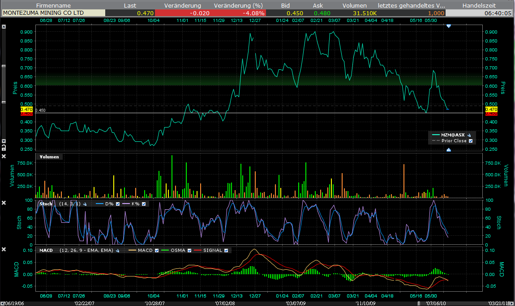Image resolution: width=515 pixels, height=306 pixels.
Task: Hide the SIGNAL line via its checkbox
Action: (x=226, y=251)
